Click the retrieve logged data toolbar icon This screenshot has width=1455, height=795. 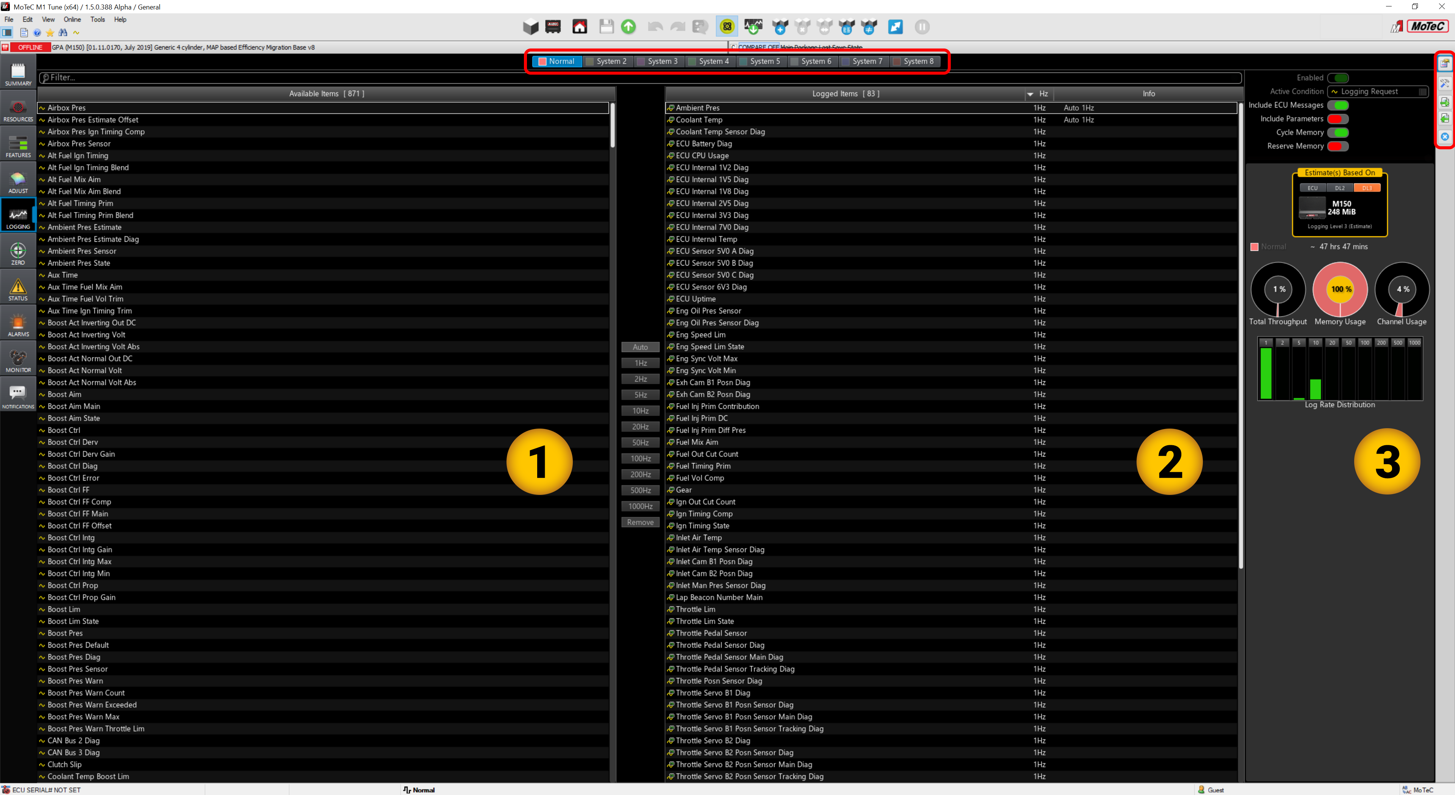(753, 27)
